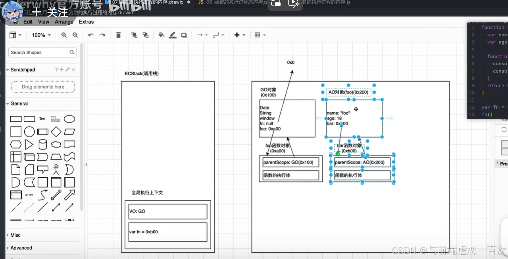The width and height of the screenshot is (508, 259).
Task: Pick the Text shape in General
Action: (42, 119)
